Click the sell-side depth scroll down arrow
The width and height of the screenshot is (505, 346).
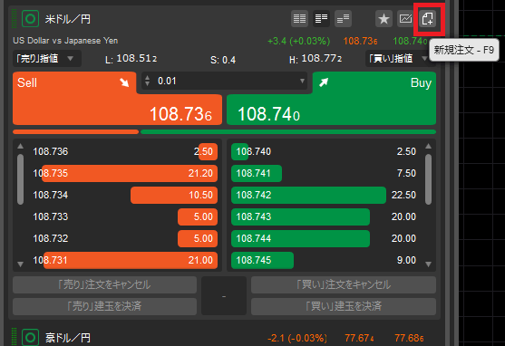pyautogui.click(x=20, y=264)
